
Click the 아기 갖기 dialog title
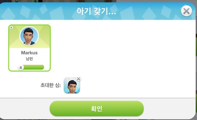coord(96,11)
